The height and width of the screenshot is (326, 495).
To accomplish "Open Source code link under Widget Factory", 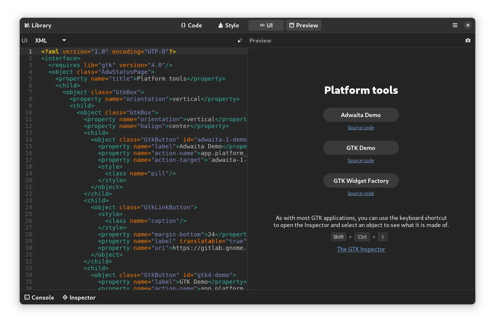I will coord(361,193).
